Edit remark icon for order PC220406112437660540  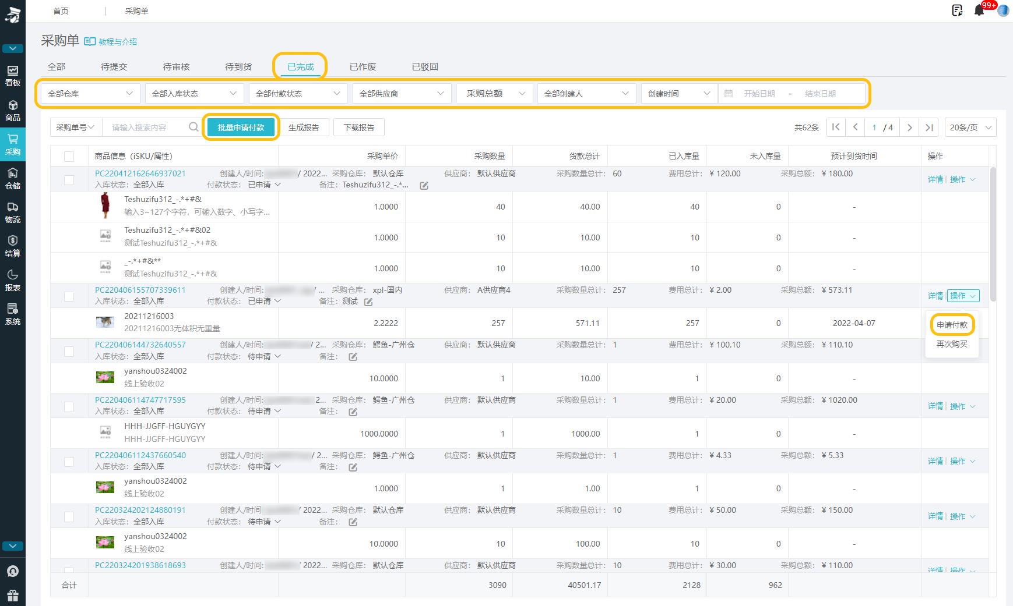(353, 467)
